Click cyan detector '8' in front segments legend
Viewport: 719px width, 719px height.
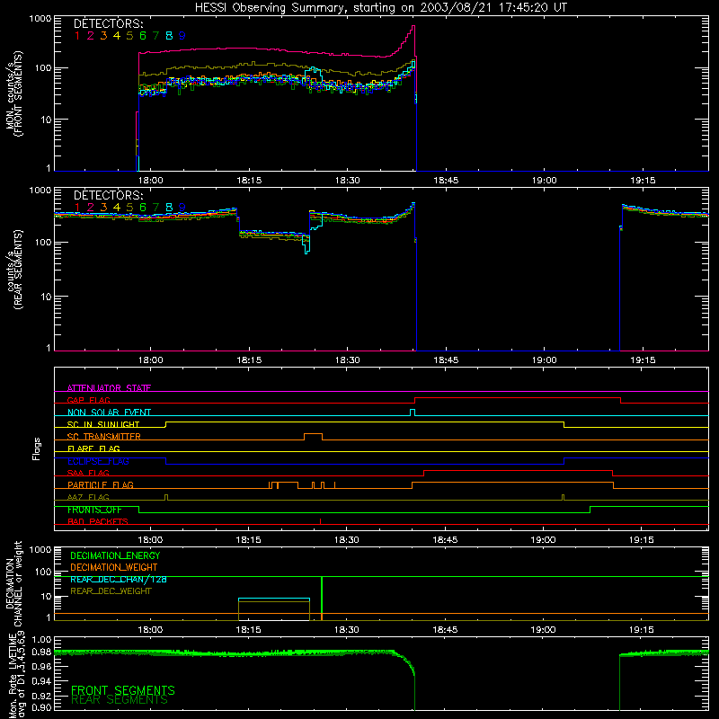point(169,36)
